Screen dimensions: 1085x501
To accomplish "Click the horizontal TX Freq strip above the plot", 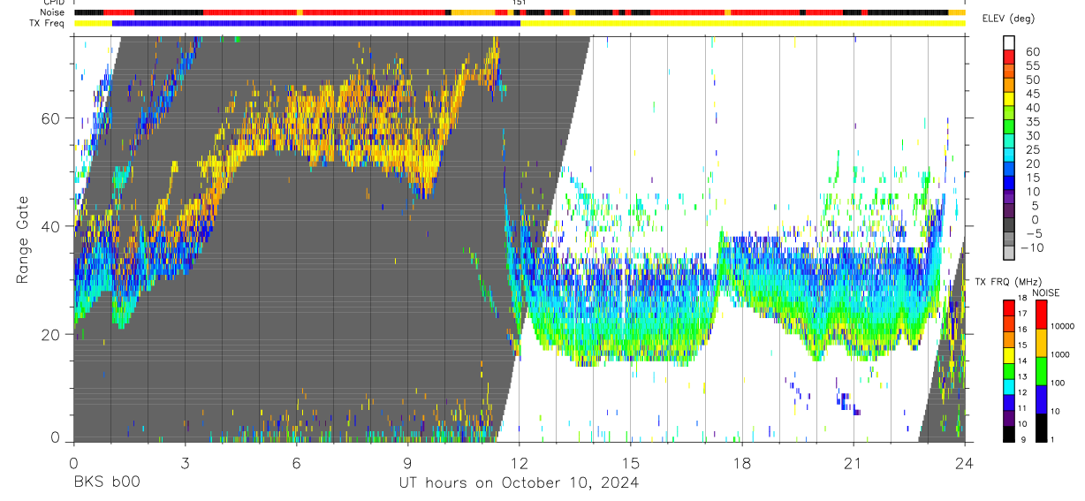I will 520,23.
